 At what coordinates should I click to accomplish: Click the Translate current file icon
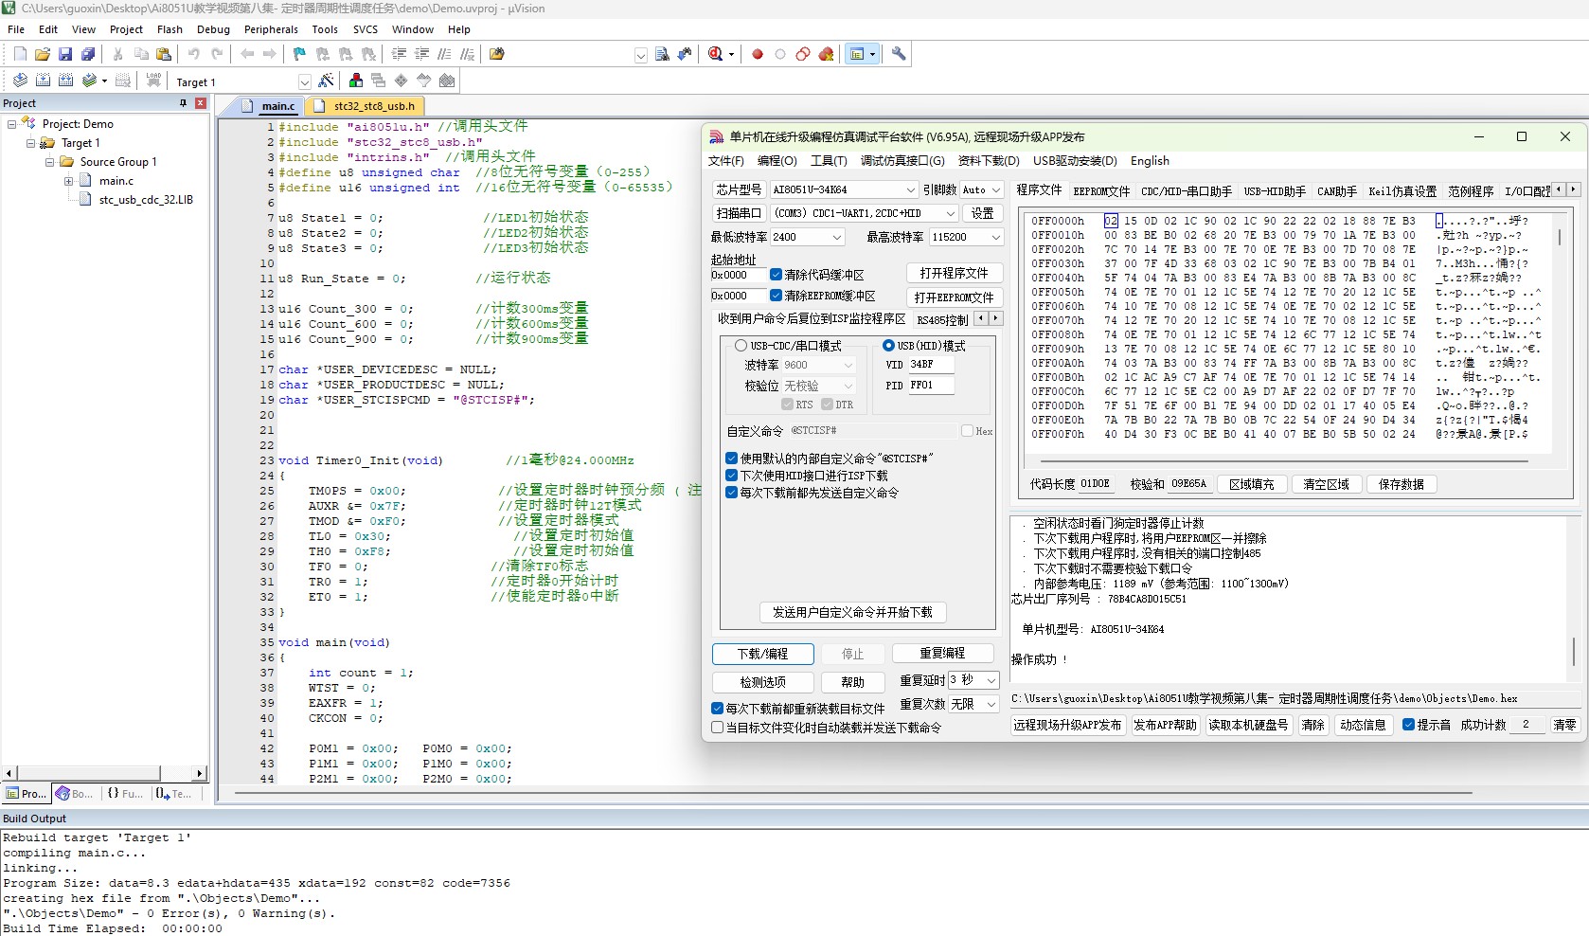(20, 81)
